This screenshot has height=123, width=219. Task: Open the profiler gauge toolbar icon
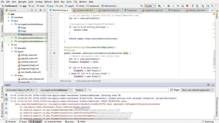(178, 6)
